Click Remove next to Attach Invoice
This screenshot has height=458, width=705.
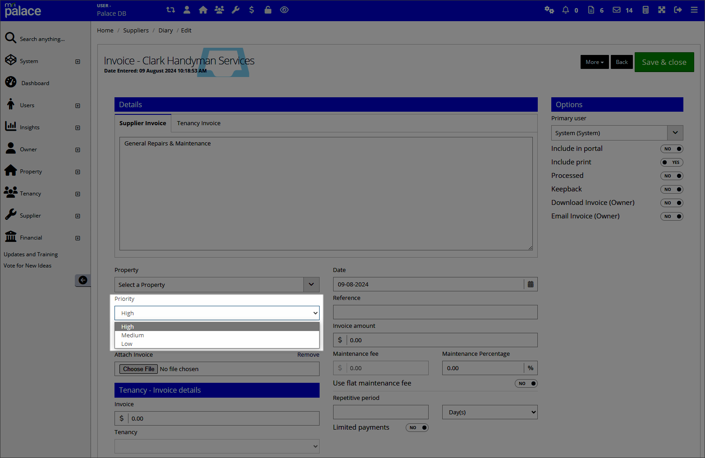pos(308,354)
